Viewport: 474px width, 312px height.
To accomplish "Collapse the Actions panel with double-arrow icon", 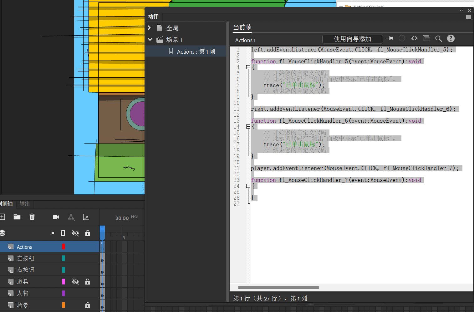I will click(x=461, y=11).
